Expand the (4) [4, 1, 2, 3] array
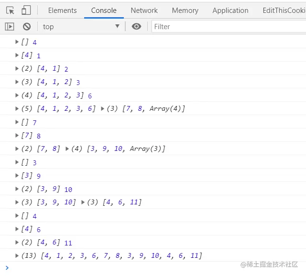 coord(17,95)
